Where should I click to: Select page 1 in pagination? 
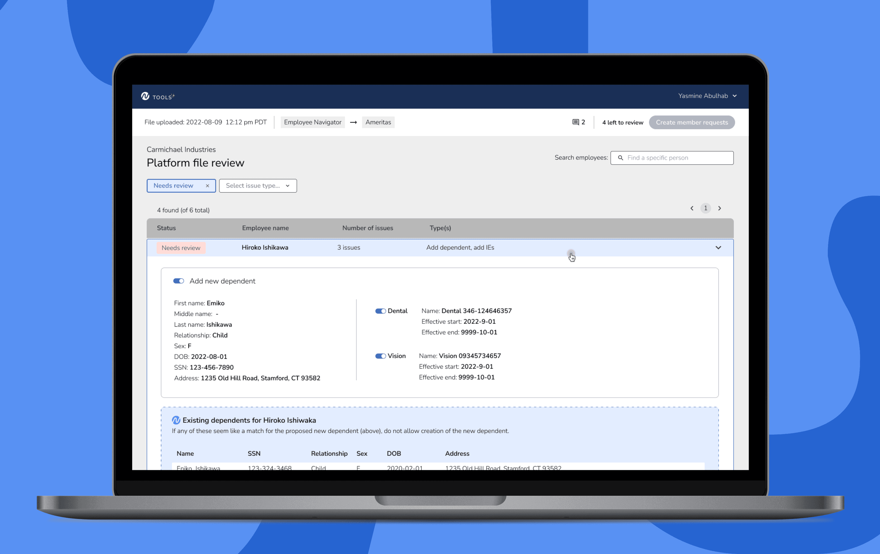pyautogui.click(x=705, y=208)
